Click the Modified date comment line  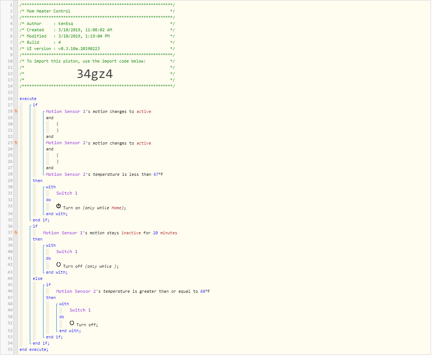(x=97, y=36)
